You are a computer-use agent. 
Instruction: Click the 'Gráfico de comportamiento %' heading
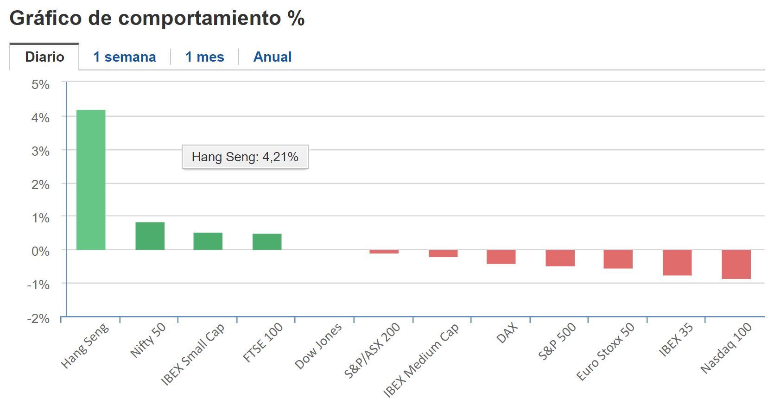coord(157,19)
